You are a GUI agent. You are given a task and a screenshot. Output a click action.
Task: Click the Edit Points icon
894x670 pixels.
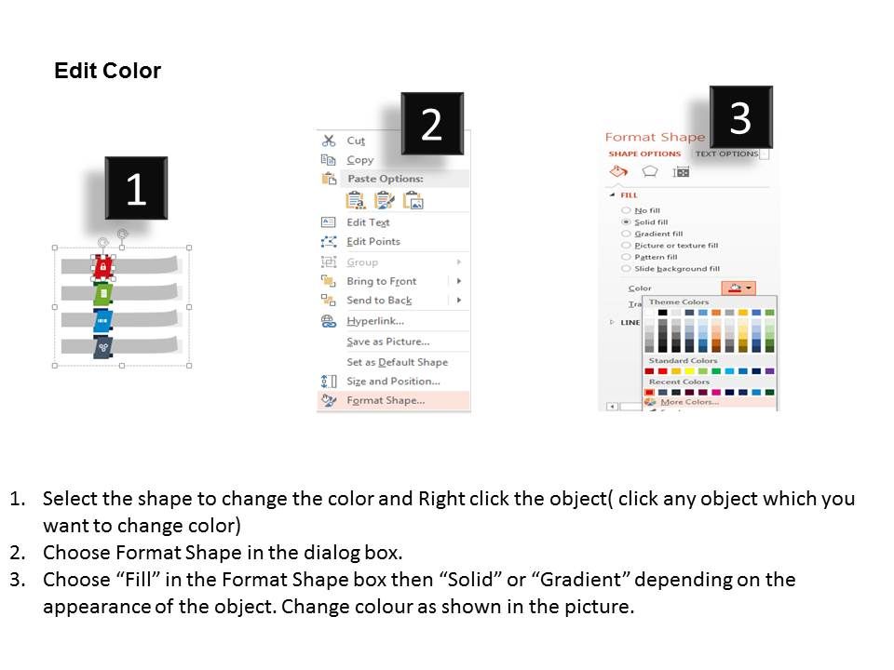(x=328, y=242)
